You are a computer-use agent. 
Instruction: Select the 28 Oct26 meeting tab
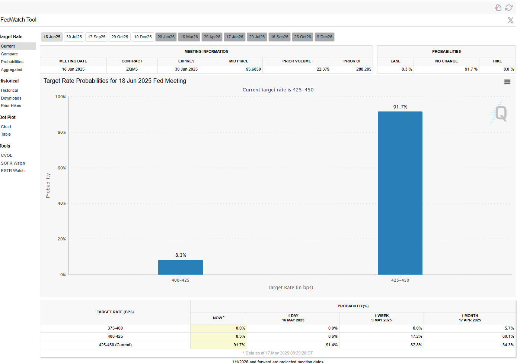pos(303,37)
